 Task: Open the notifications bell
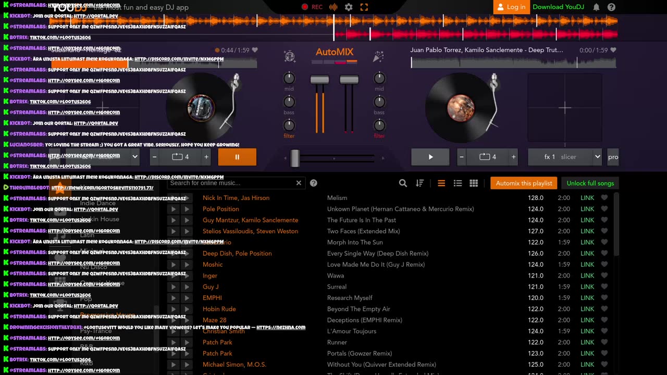[596, 7]
